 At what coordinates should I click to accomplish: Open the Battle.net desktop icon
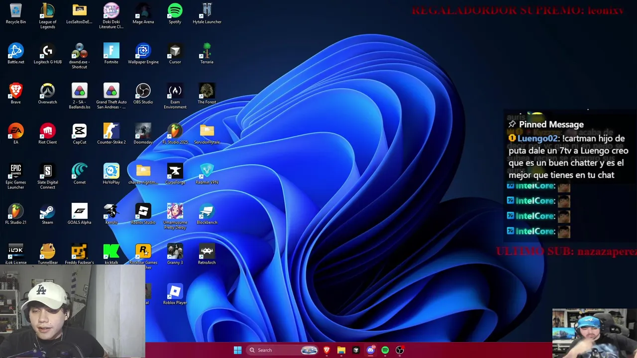coord(16,54)
